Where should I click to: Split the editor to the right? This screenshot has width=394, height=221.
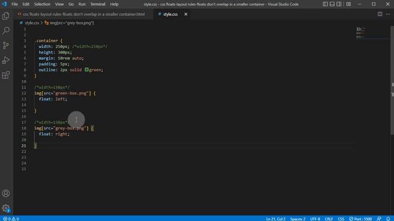coord(380,14)
